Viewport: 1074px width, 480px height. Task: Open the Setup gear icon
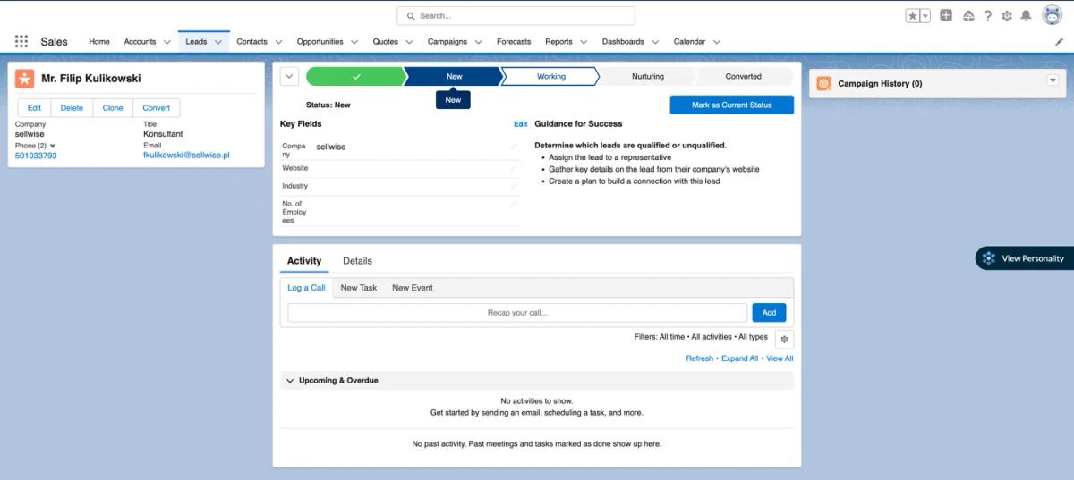(1007, 16)
